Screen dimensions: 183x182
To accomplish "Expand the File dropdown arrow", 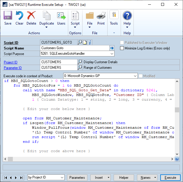I will click(x=89, y=27).
